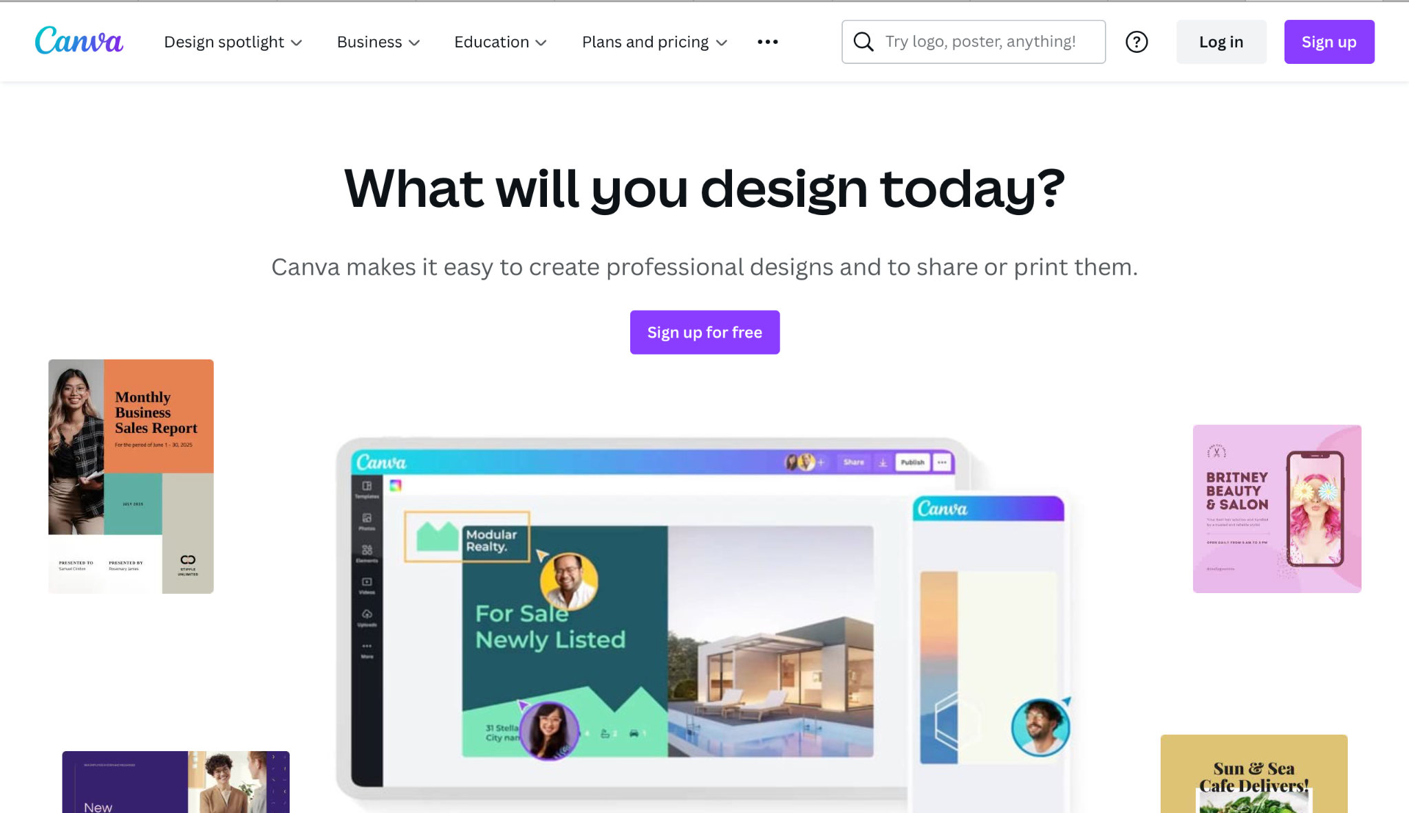Select the Log in button
Screen dimensions: 1409x813
click(1221, 42)
